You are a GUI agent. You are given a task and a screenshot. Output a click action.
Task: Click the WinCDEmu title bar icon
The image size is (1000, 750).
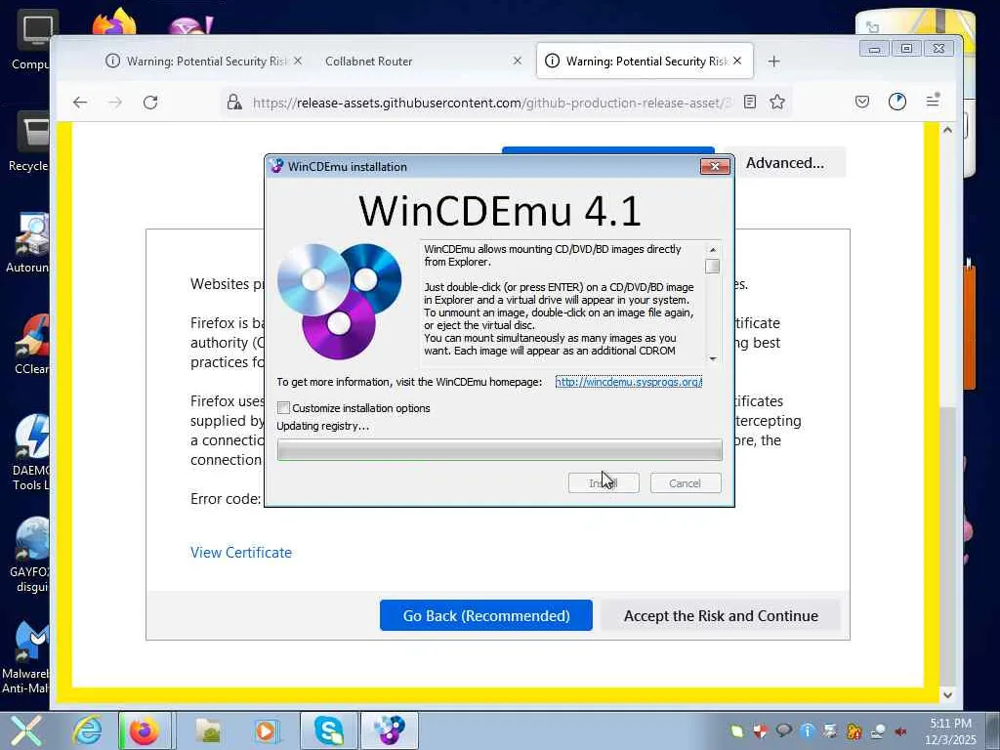pos(276,166)
